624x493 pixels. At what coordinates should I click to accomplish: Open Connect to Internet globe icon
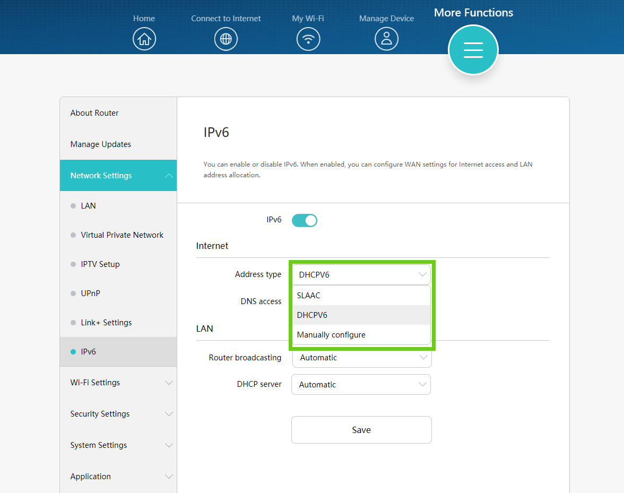(x=226, y=39)
